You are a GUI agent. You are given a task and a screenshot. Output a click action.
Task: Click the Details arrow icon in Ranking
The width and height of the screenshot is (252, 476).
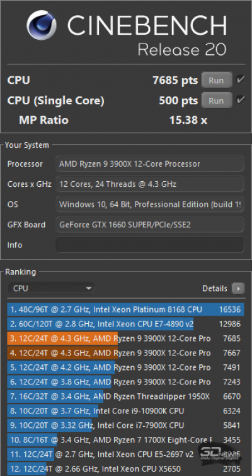pos(238,289)
